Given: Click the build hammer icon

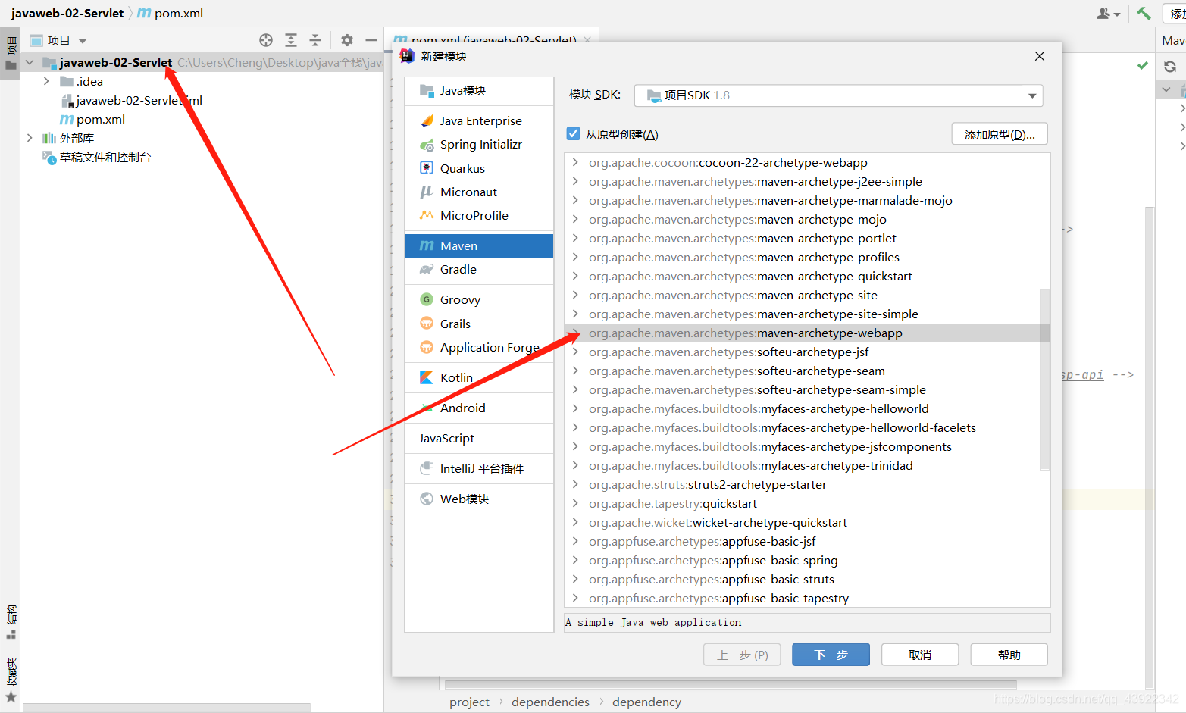Looking at the screenshot, I should pyautogui.click(x=1144, y=13).
